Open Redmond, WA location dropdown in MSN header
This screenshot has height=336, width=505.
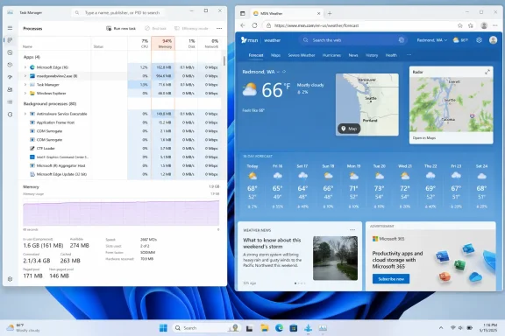[432, 40]
